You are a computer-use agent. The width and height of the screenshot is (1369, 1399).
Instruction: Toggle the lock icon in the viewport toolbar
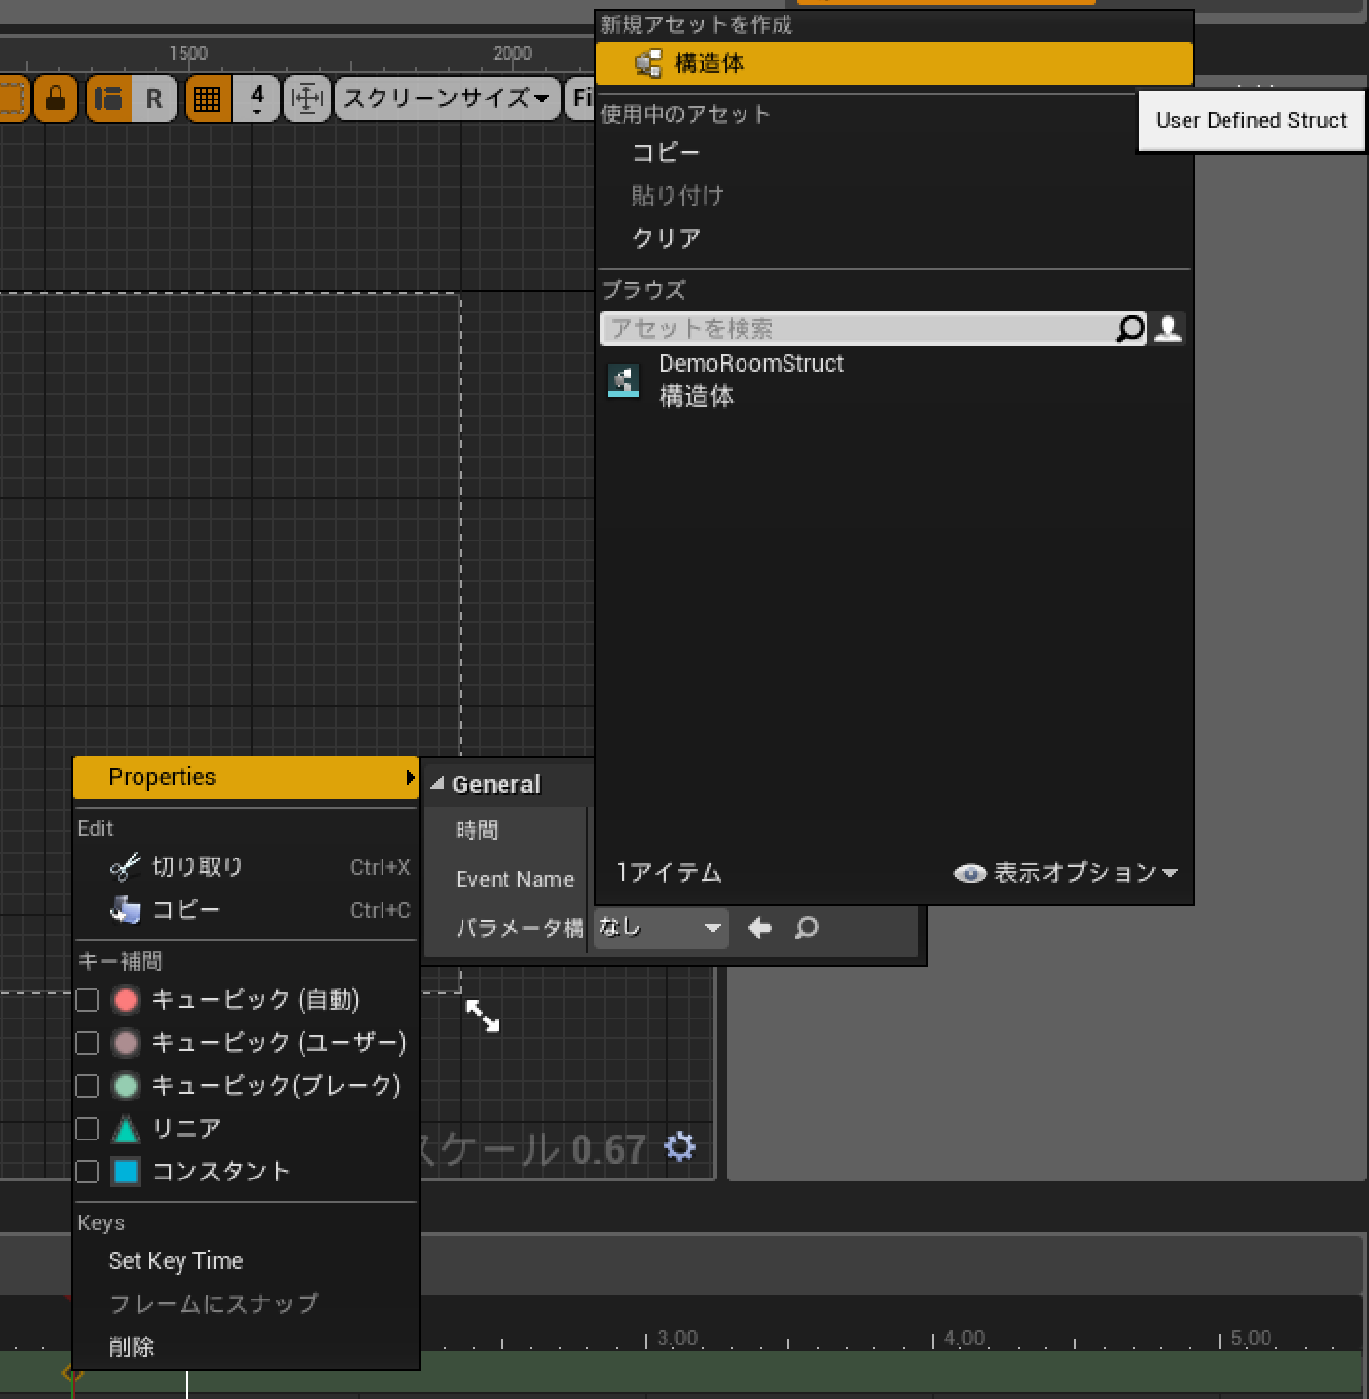point(56,99)
